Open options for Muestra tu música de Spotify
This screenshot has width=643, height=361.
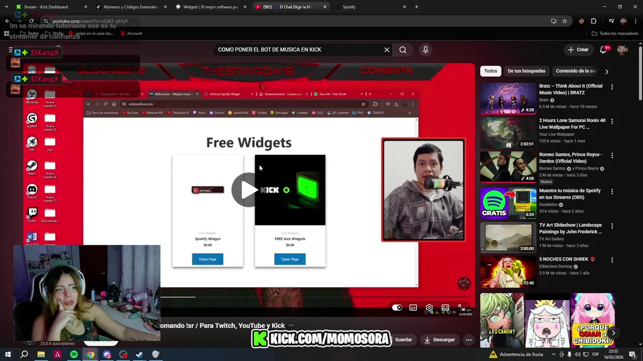[x=612, y=192]
